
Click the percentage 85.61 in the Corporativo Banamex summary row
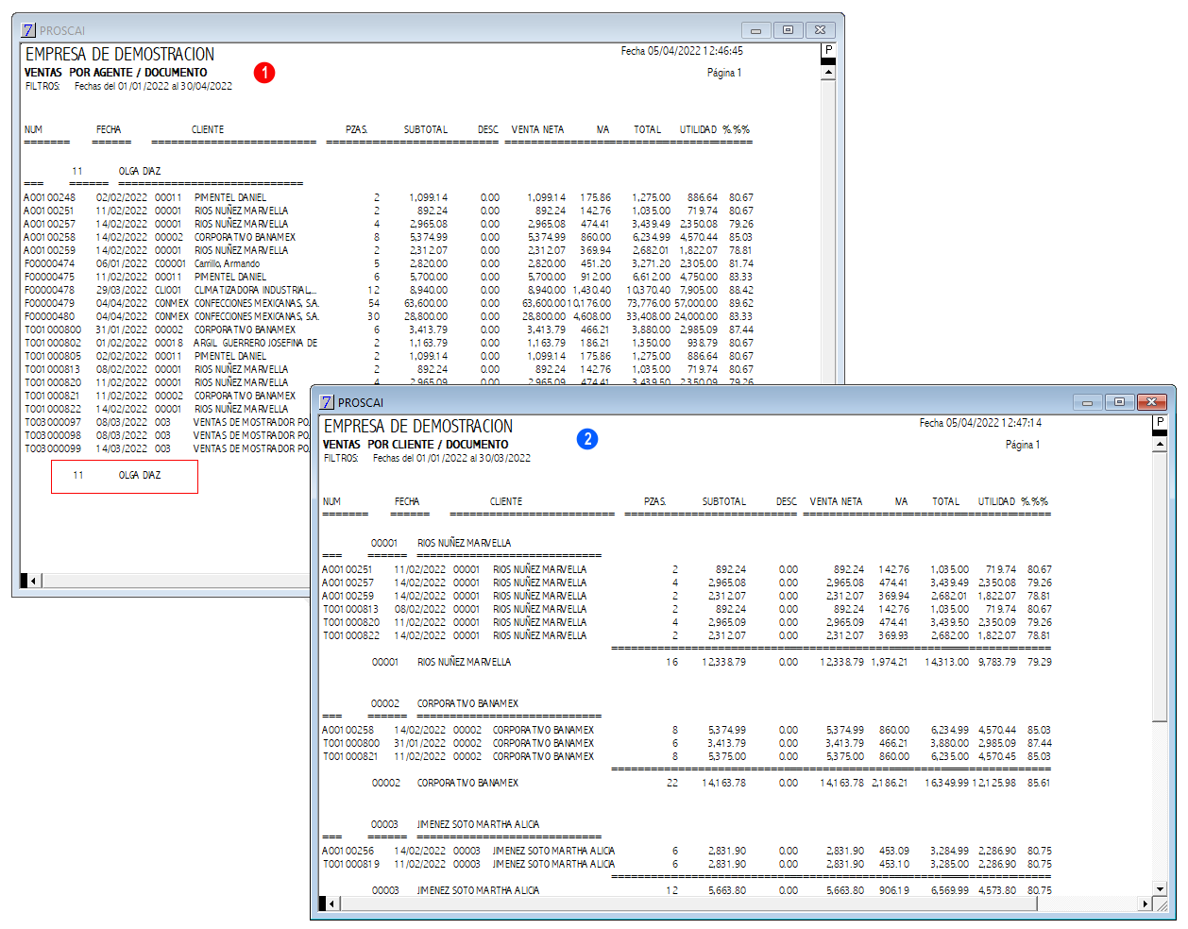click(1039, 783)
